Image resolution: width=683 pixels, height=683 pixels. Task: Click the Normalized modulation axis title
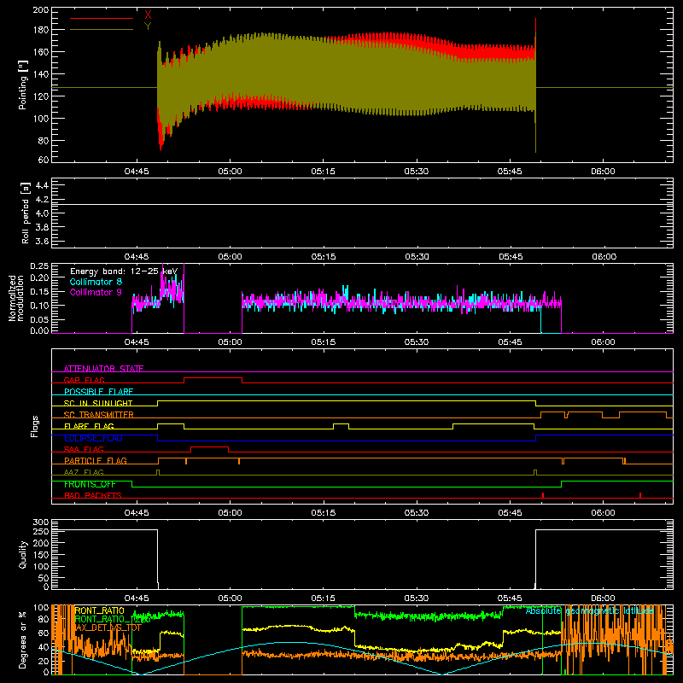coord(16,298)
